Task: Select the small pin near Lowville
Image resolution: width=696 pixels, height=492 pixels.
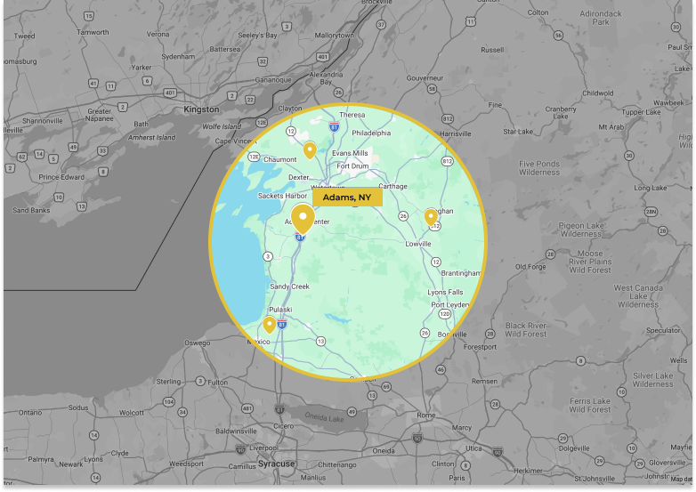Action: click(431, 216)
